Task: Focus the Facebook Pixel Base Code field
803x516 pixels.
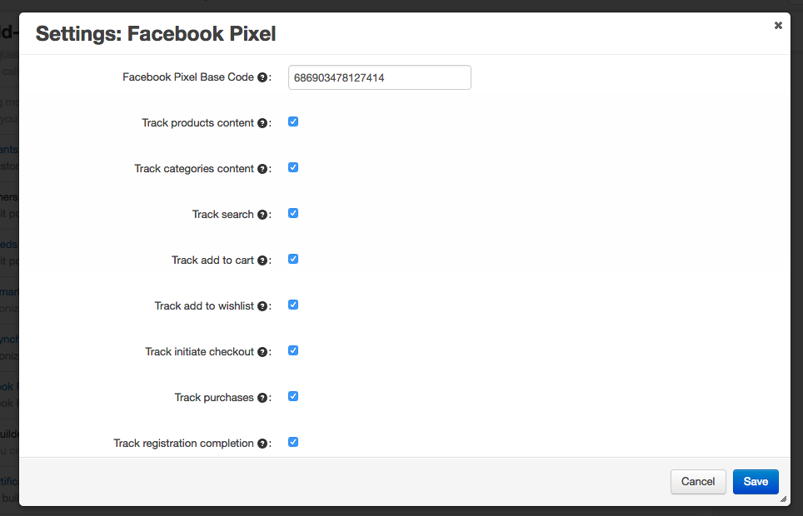Action: 380,77
